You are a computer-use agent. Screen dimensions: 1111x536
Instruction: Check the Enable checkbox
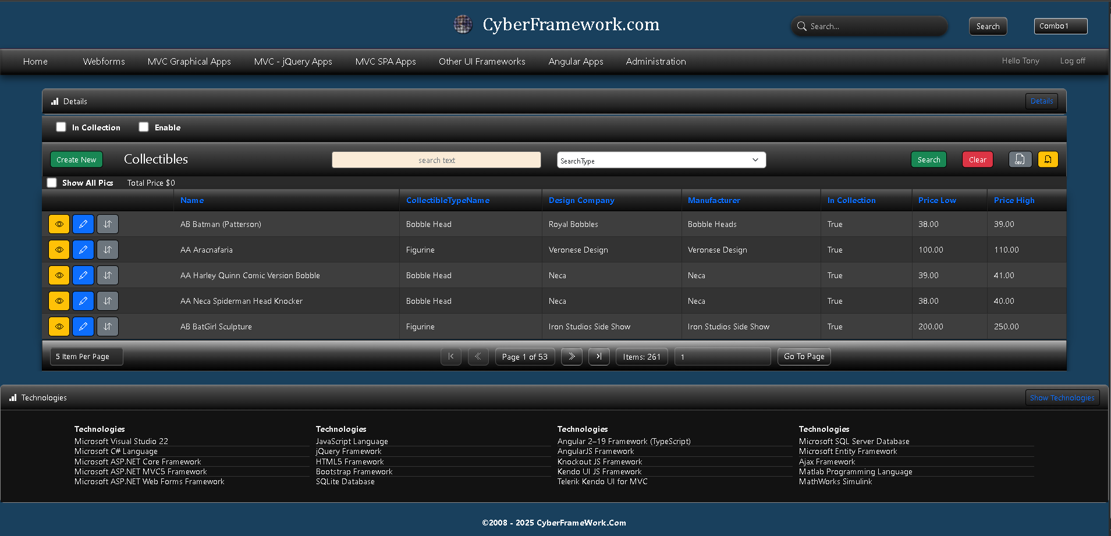point(143,127)
